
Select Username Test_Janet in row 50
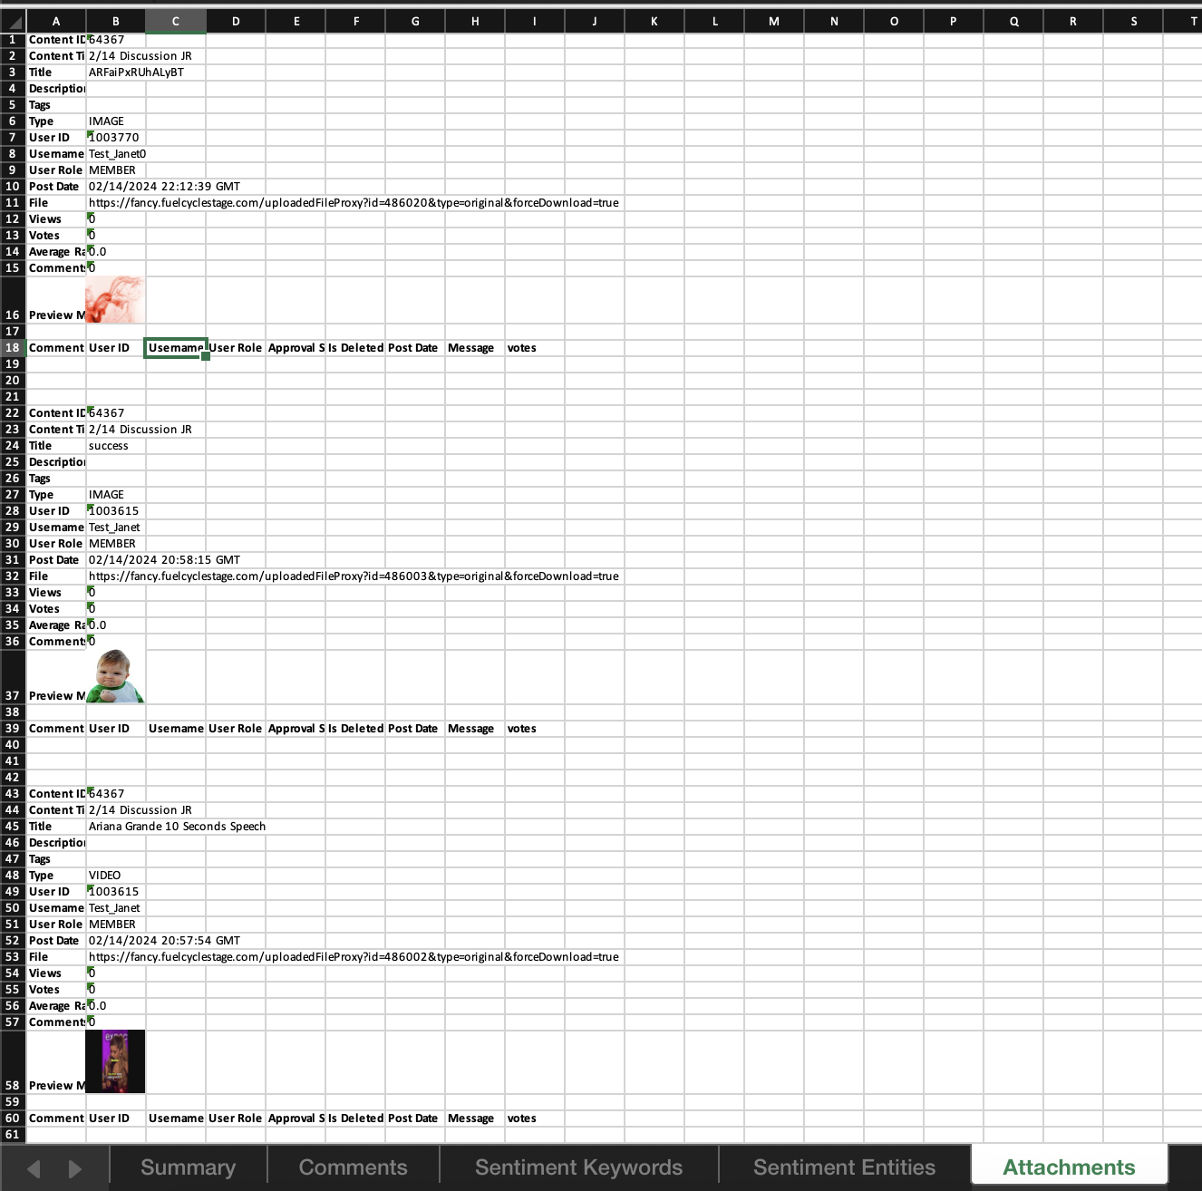116,908
